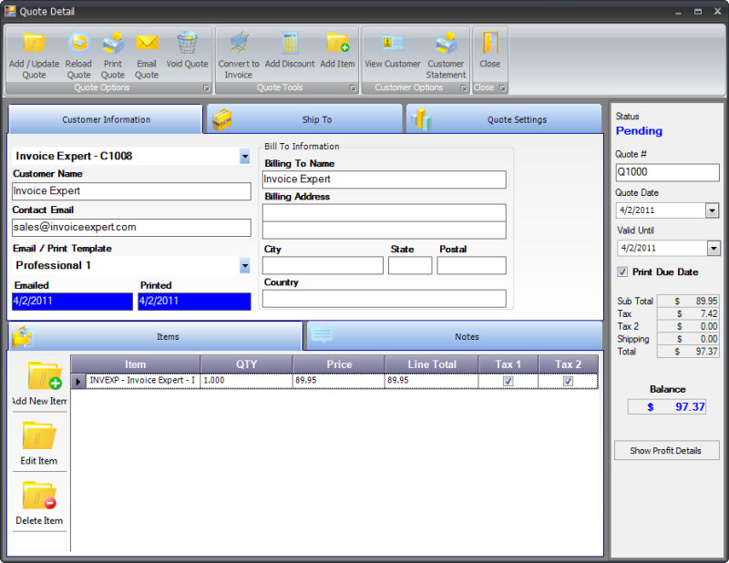This screenshot has width=729, height=563.
Task: Click the Quote # field showing Q1000
Action: click(667, 172)
